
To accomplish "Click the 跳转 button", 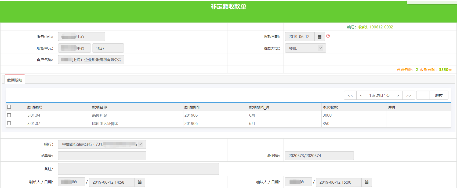I will pos(439,95).
